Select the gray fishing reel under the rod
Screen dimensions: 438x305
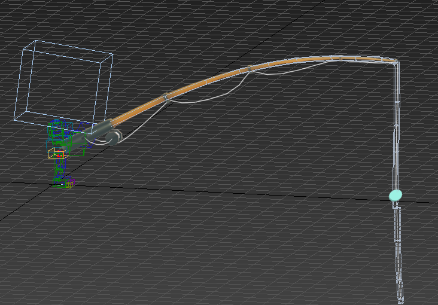(114, 137)
